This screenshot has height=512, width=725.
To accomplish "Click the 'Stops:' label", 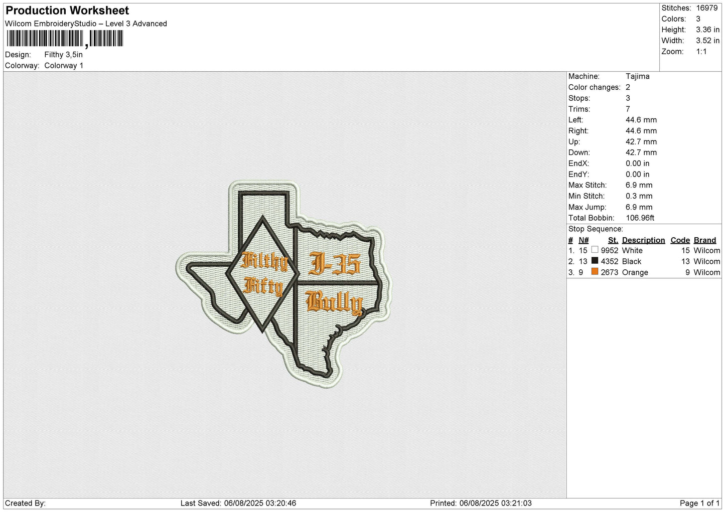I will (579, 98).
